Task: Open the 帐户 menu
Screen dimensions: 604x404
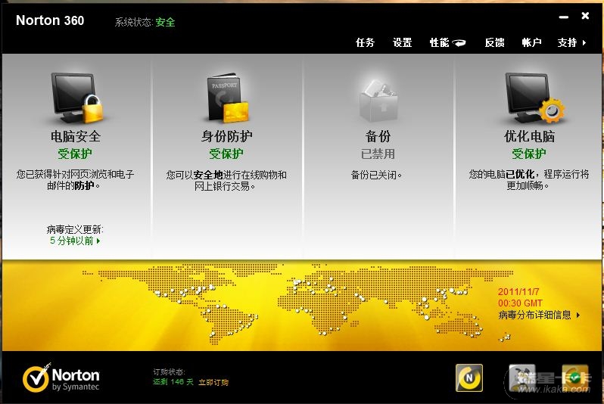Action: point(531,42)
